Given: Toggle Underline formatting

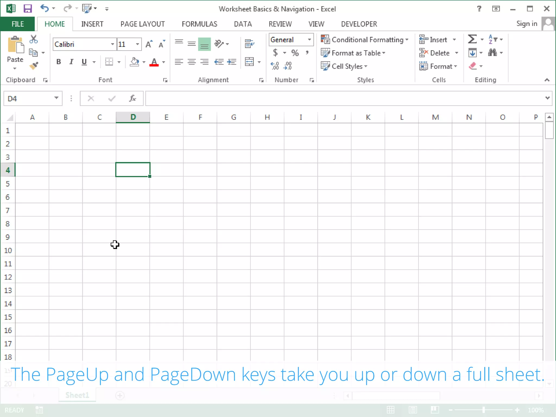Looking at the screenshot, I should pos(84,62).
